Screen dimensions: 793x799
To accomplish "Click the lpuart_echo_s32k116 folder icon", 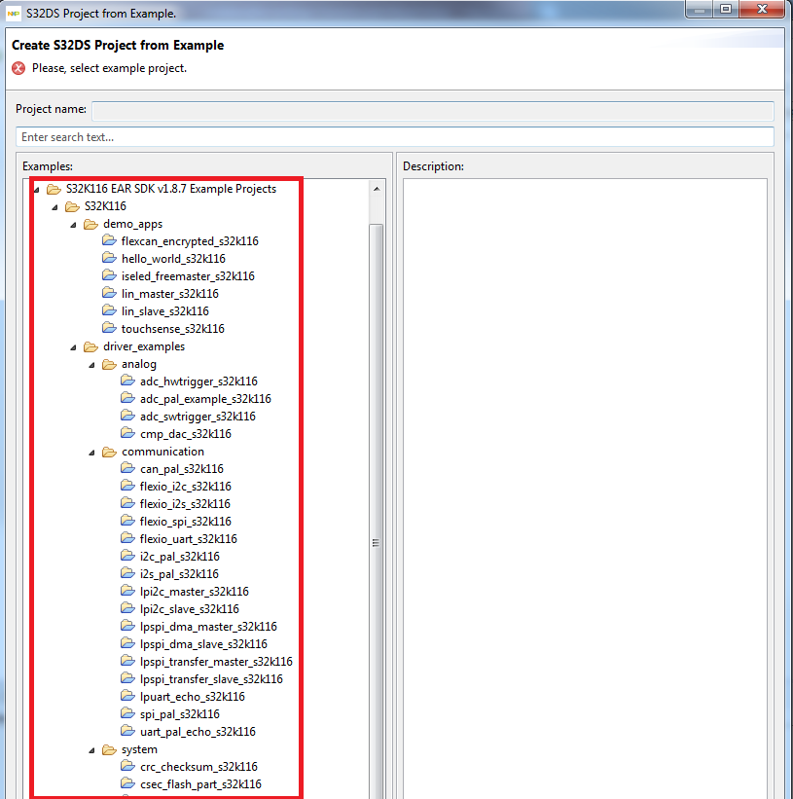I will (x=127, y=696).
